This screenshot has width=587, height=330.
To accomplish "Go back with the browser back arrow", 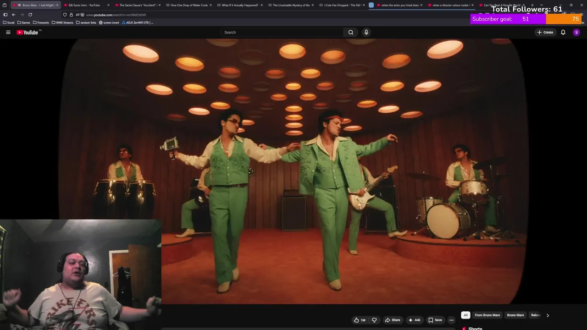I will [13, 15].
